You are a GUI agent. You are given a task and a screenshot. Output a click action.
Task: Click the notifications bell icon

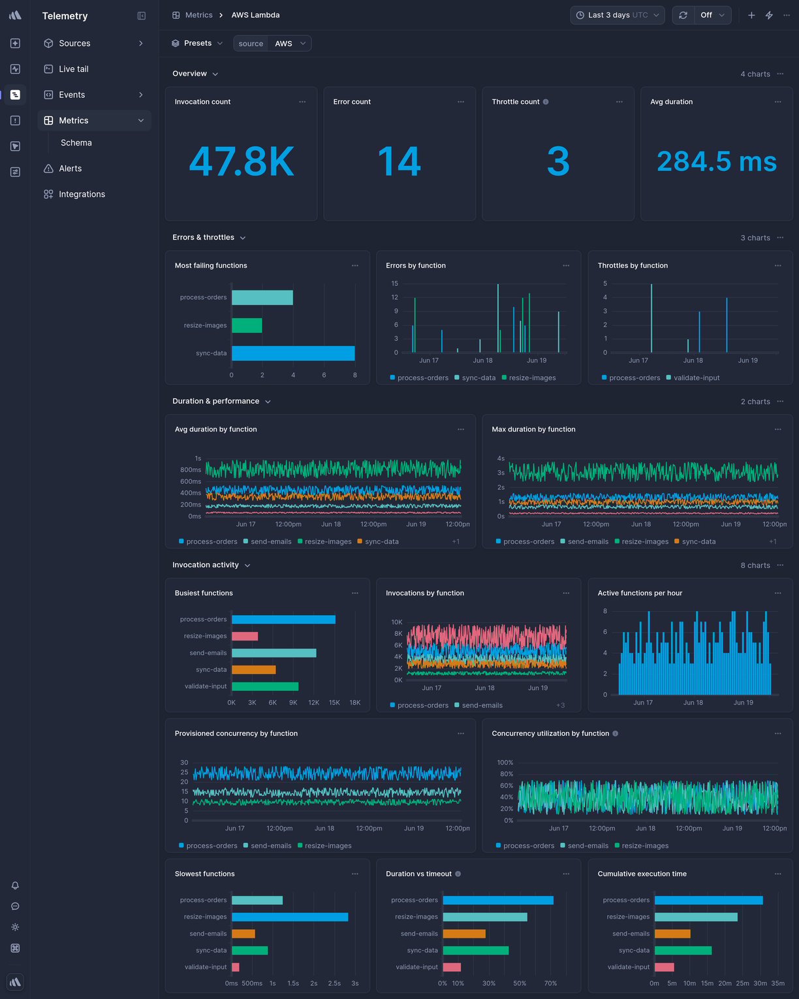pos(15,885)
